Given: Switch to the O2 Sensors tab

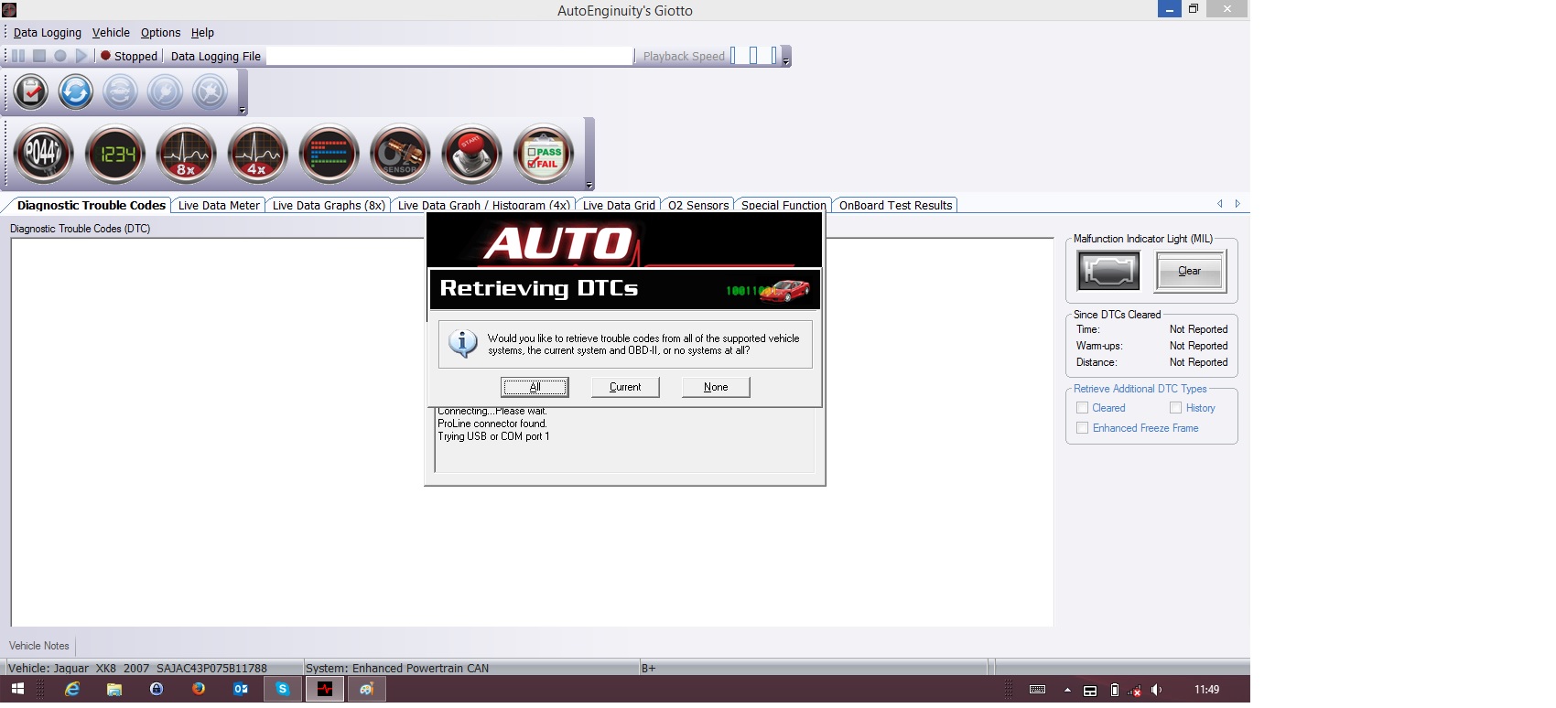Looking at the screenshot, I should tap(698, 206).
